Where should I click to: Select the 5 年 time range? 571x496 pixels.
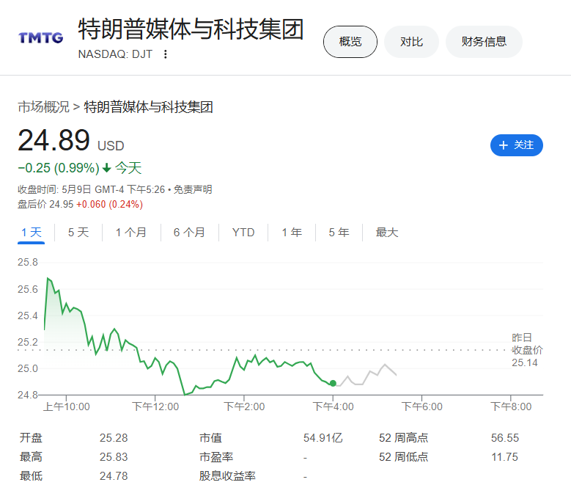pyautogui.click(x=339, y=233)
